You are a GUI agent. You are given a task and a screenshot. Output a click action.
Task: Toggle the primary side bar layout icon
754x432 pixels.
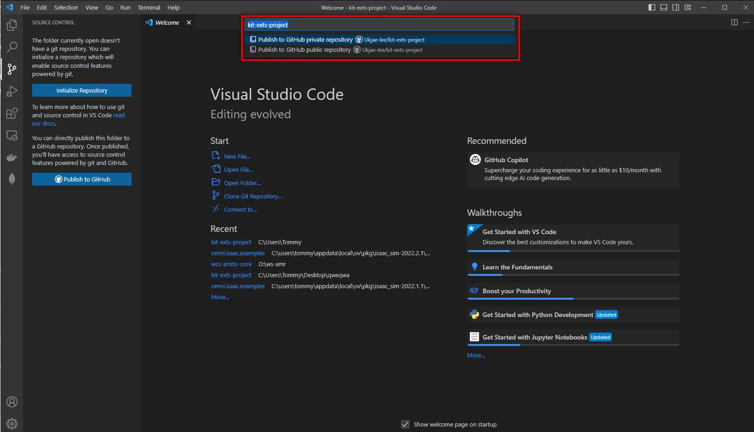(x=652, y=7)
